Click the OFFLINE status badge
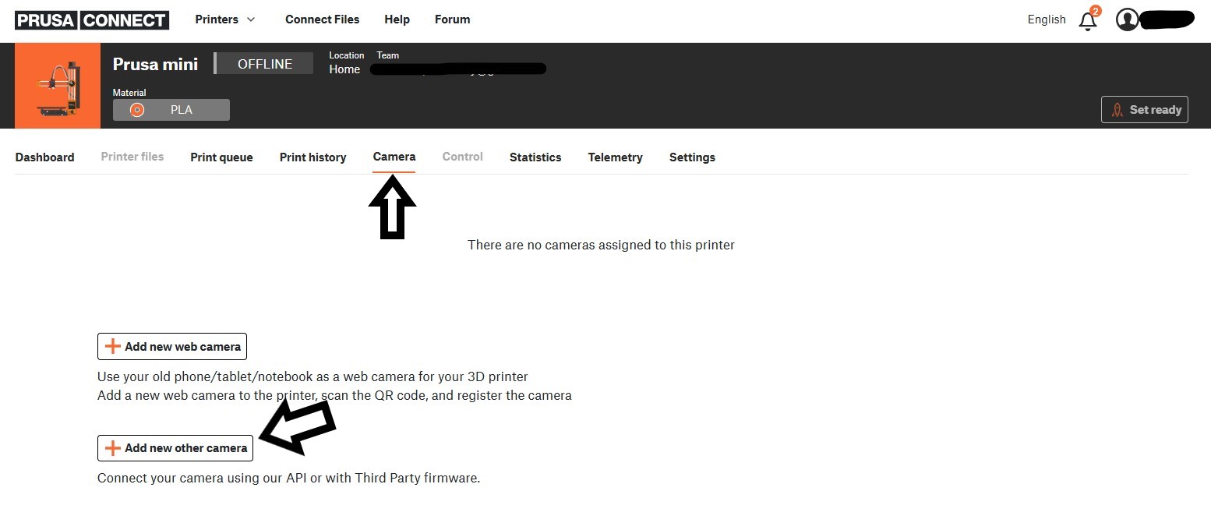 (264, 64)
